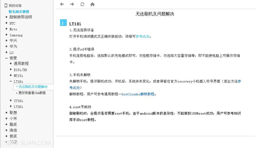Open the home page via the house icon
Screen dimensions: 256x148
tap(93, 4)
